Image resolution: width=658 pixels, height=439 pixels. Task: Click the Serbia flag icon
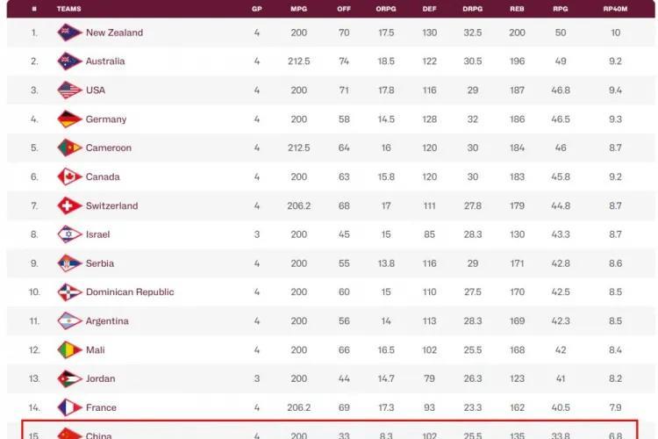[69, 263]
